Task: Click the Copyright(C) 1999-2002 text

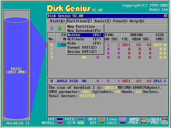Action: (145, 5)
